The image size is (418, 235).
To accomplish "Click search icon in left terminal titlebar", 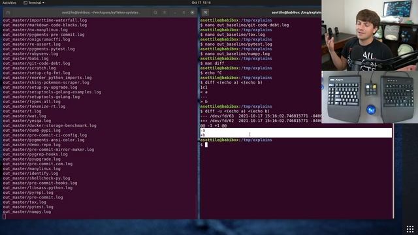I will click(155, 12).
